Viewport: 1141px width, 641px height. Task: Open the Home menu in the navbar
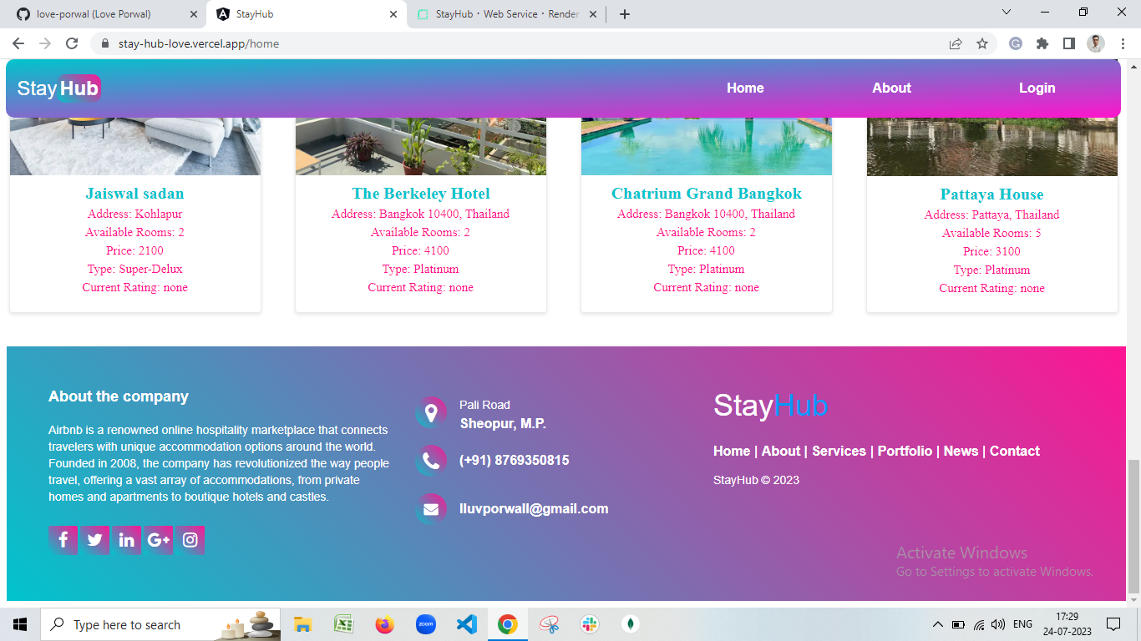coord(744,88)
